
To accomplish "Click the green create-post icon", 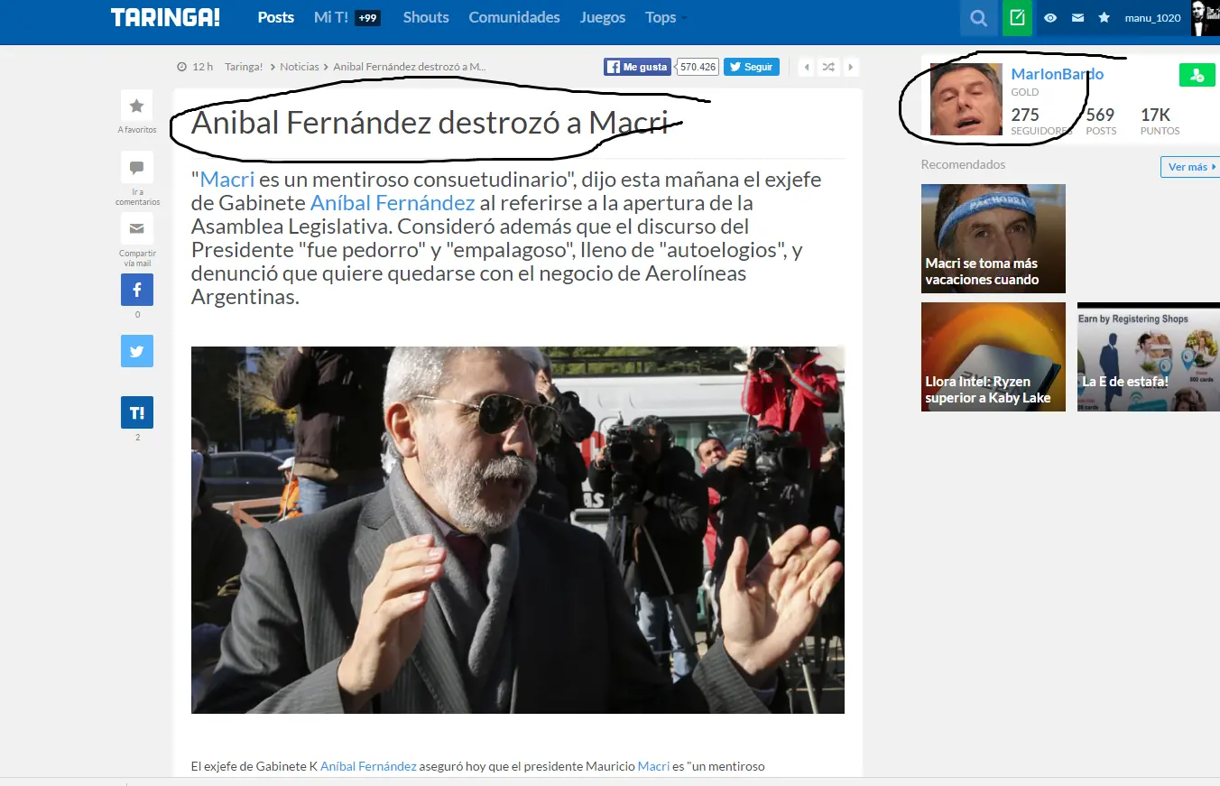I will pos(1017,17).
